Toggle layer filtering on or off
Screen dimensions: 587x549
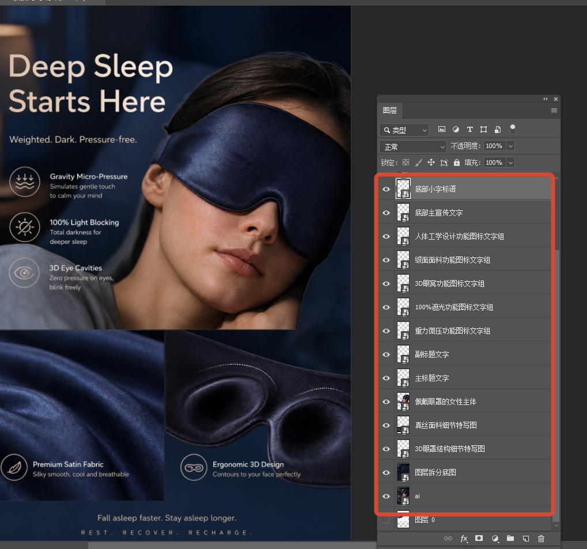point(513,129)
